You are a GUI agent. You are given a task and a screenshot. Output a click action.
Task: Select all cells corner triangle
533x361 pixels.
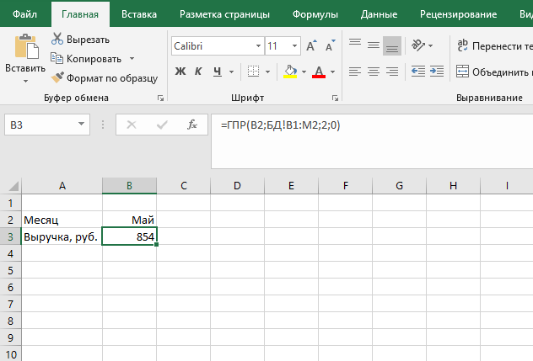pos(13,186)
